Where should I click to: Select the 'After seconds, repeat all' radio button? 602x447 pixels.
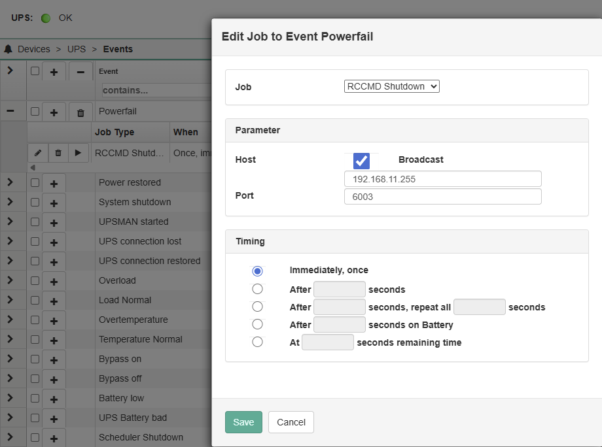pyautogui.click(x=257, y=306)
